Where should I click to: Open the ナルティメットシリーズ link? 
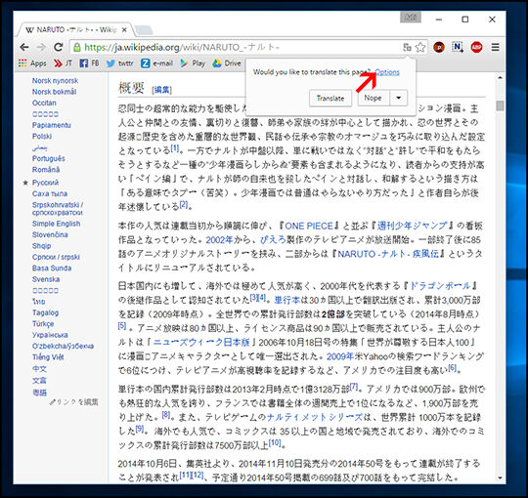tap(315, 417)
